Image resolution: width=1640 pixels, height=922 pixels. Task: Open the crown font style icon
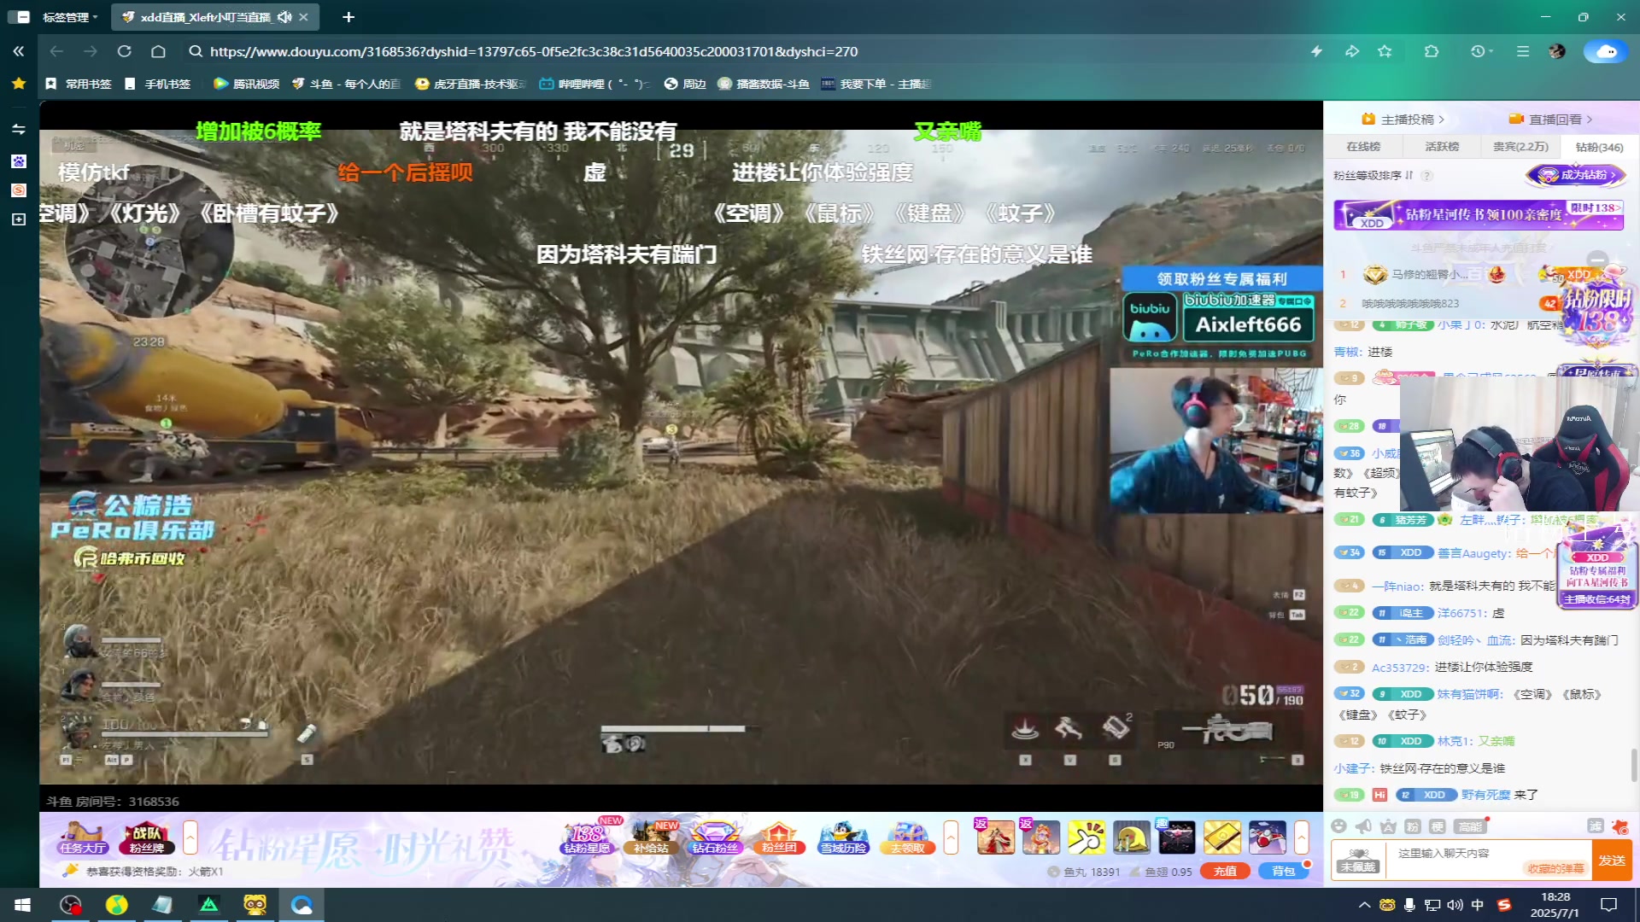coord(1388,826)
